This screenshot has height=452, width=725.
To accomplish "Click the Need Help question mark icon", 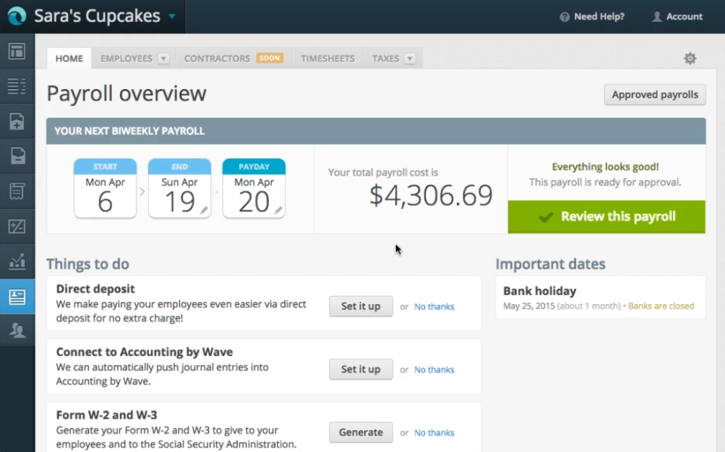I will pos(565,17).
